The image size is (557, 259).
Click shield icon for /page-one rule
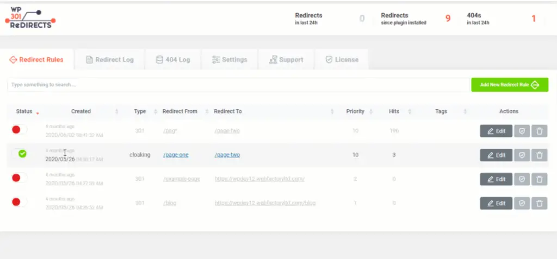pyautogui.click(x=522, y=155)
